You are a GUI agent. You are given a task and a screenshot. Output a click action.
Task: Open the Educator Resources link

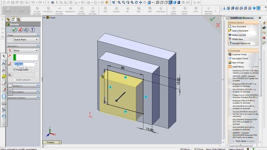pyautogui.click(x=241, y=43)
